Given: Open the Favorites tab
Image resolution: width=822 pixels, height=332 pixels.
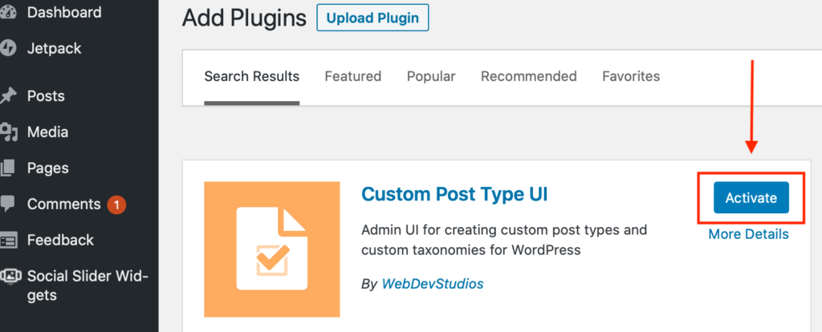Looking at the screenshot, I should click(631, 76).
